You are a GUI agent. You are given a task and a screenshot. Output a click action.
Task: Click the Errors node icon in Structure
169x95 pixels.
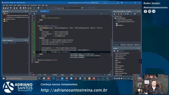(4, 14)
